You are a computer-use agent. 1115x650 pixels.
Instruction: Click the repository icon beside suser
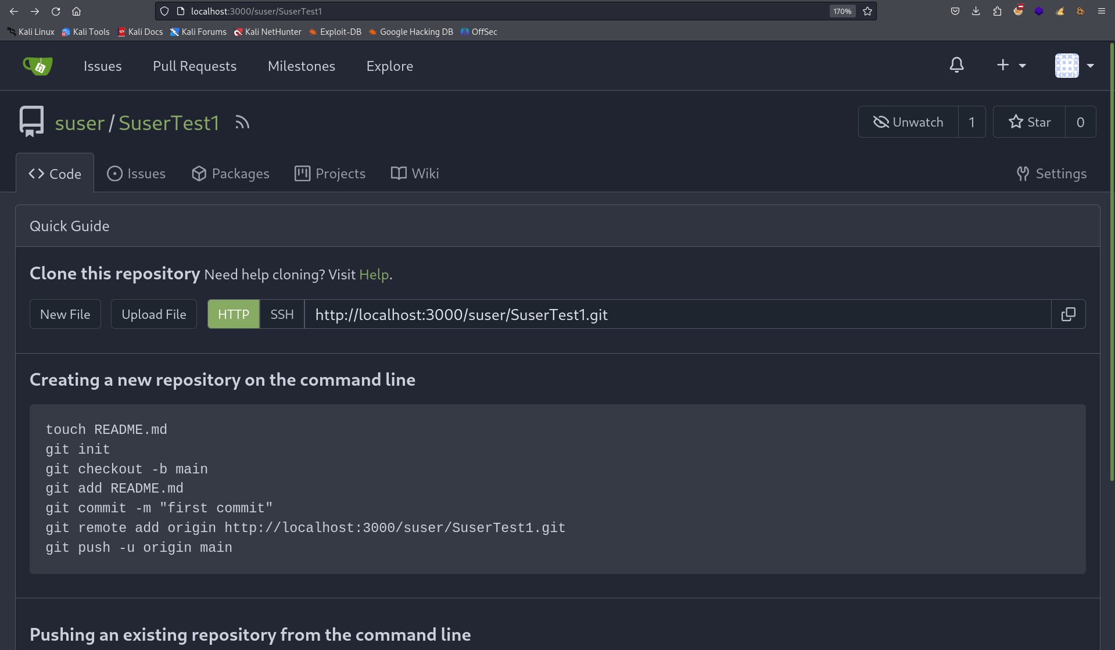pyautogui.click(x=31, y=121)
